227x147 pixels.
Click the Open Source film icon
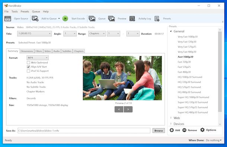pos(8,19)
